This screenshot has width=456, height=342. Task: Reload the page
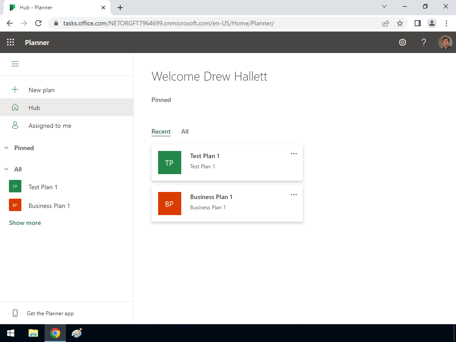click(x=38, y=23)
